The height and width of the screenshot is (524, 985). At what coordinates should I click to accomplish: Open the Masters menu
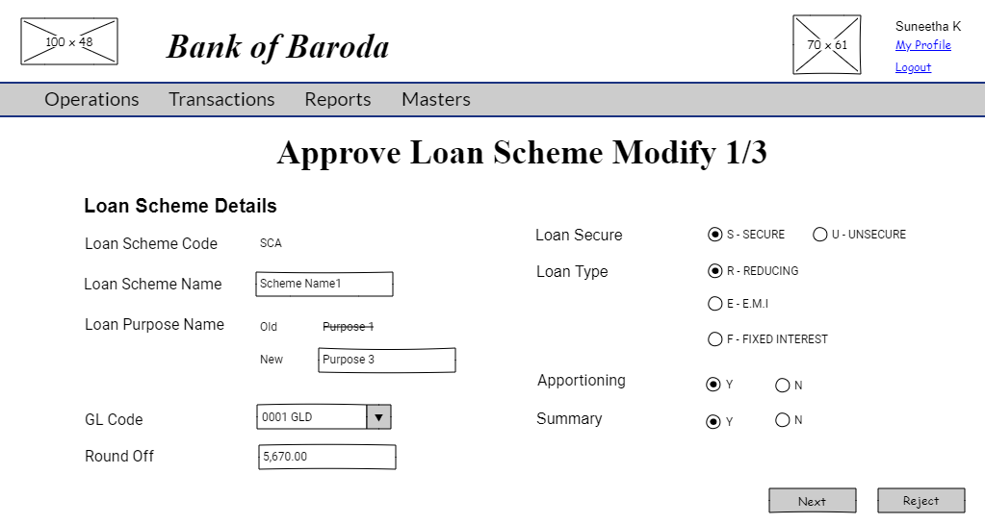point(435,100)
